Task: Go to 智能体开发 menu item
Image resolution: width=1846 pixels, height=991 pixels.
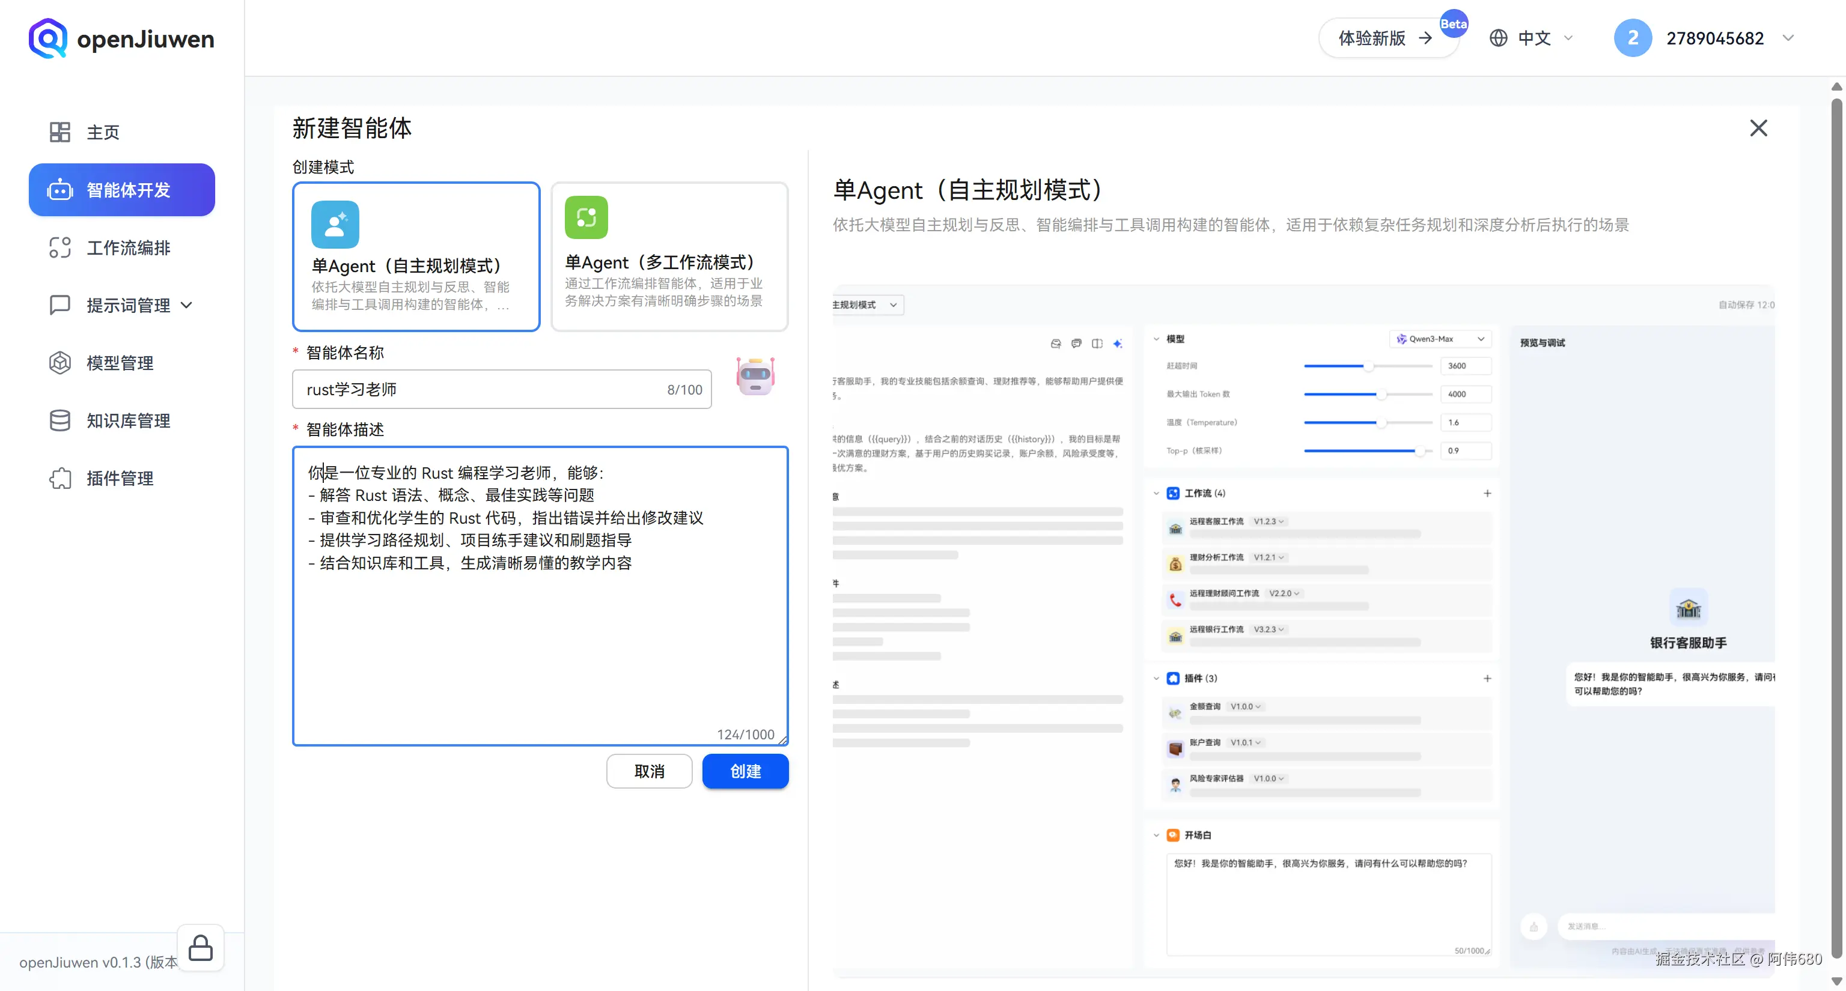Action: click(122, 190)
